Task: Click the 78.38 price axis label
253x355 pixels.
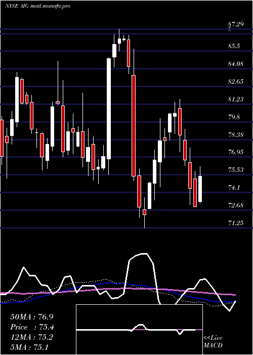Action: (x=236, y=135)
